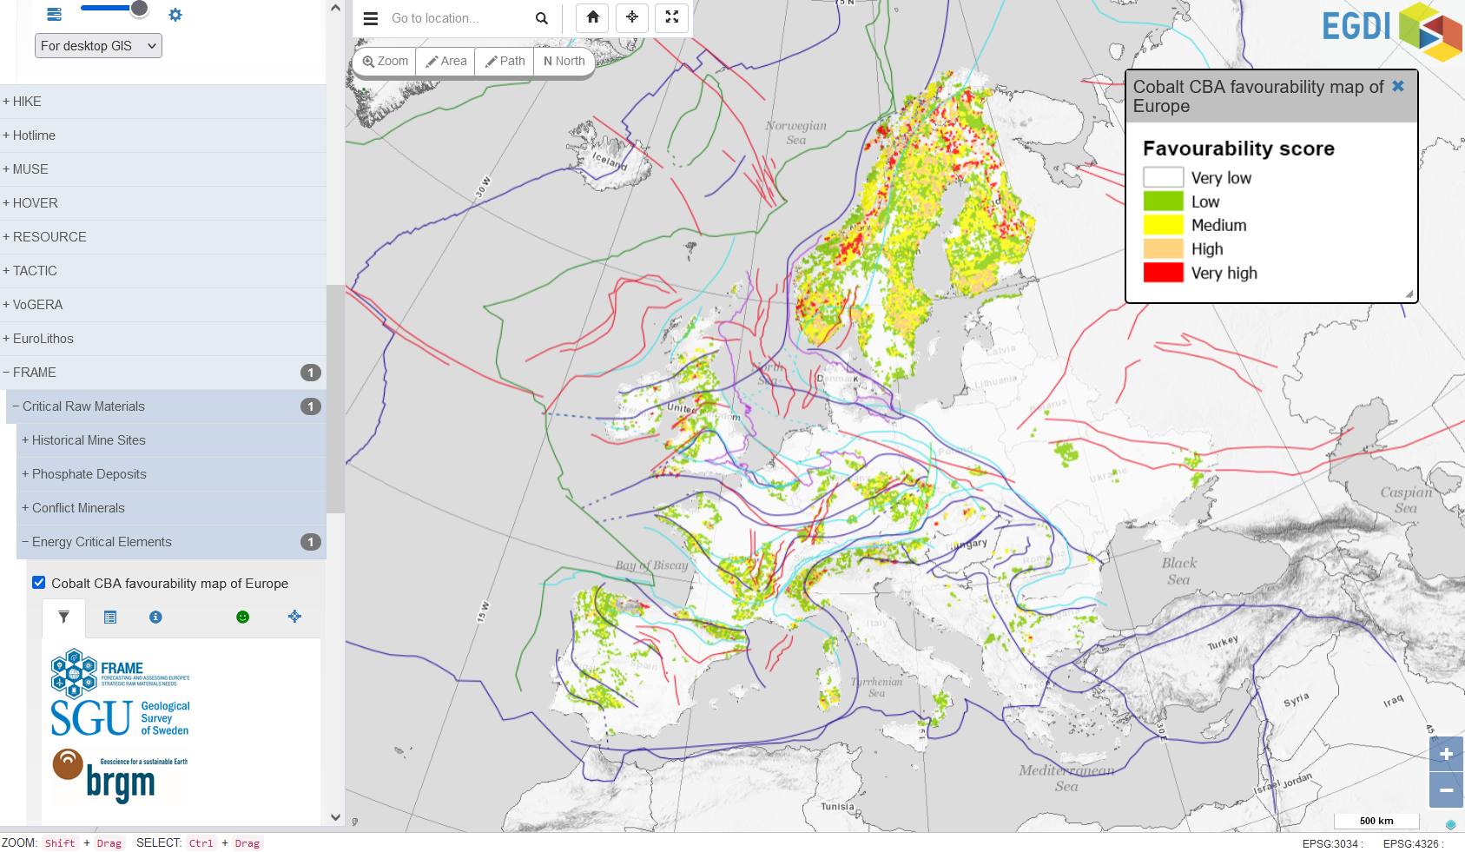The height and width of the screenshot is (852, 1465).
Task: Uncheck Cobalt CBA favourability map layer
Action: [x=39, y=583]
